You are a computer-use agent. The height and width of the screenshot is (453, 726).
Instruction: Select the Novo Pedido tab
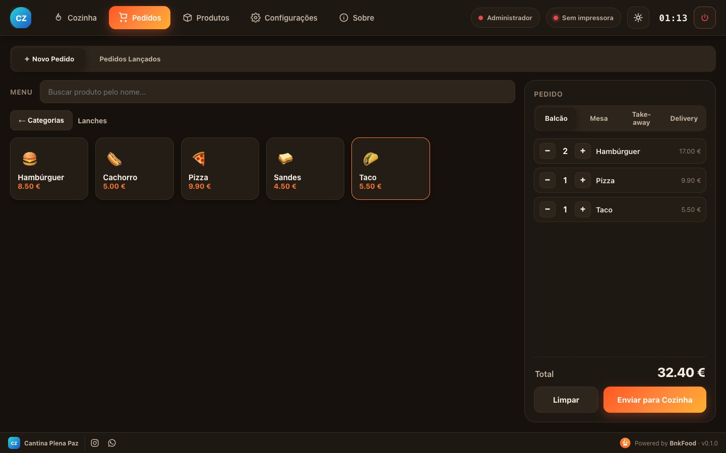tap(49, 59)
